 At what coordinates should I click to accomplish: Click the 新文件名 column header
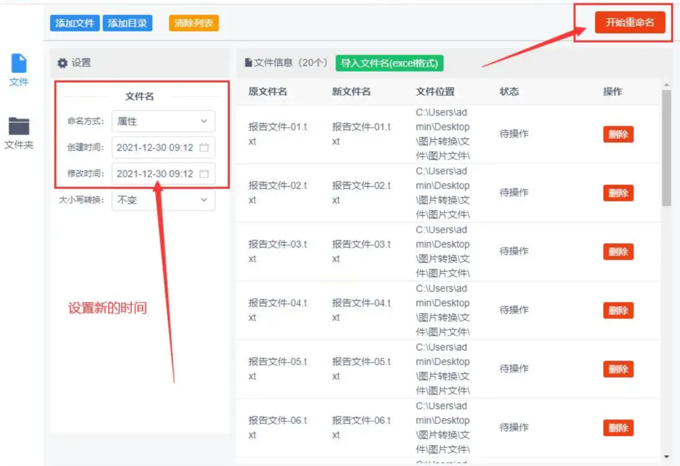[x=351, y=91]
